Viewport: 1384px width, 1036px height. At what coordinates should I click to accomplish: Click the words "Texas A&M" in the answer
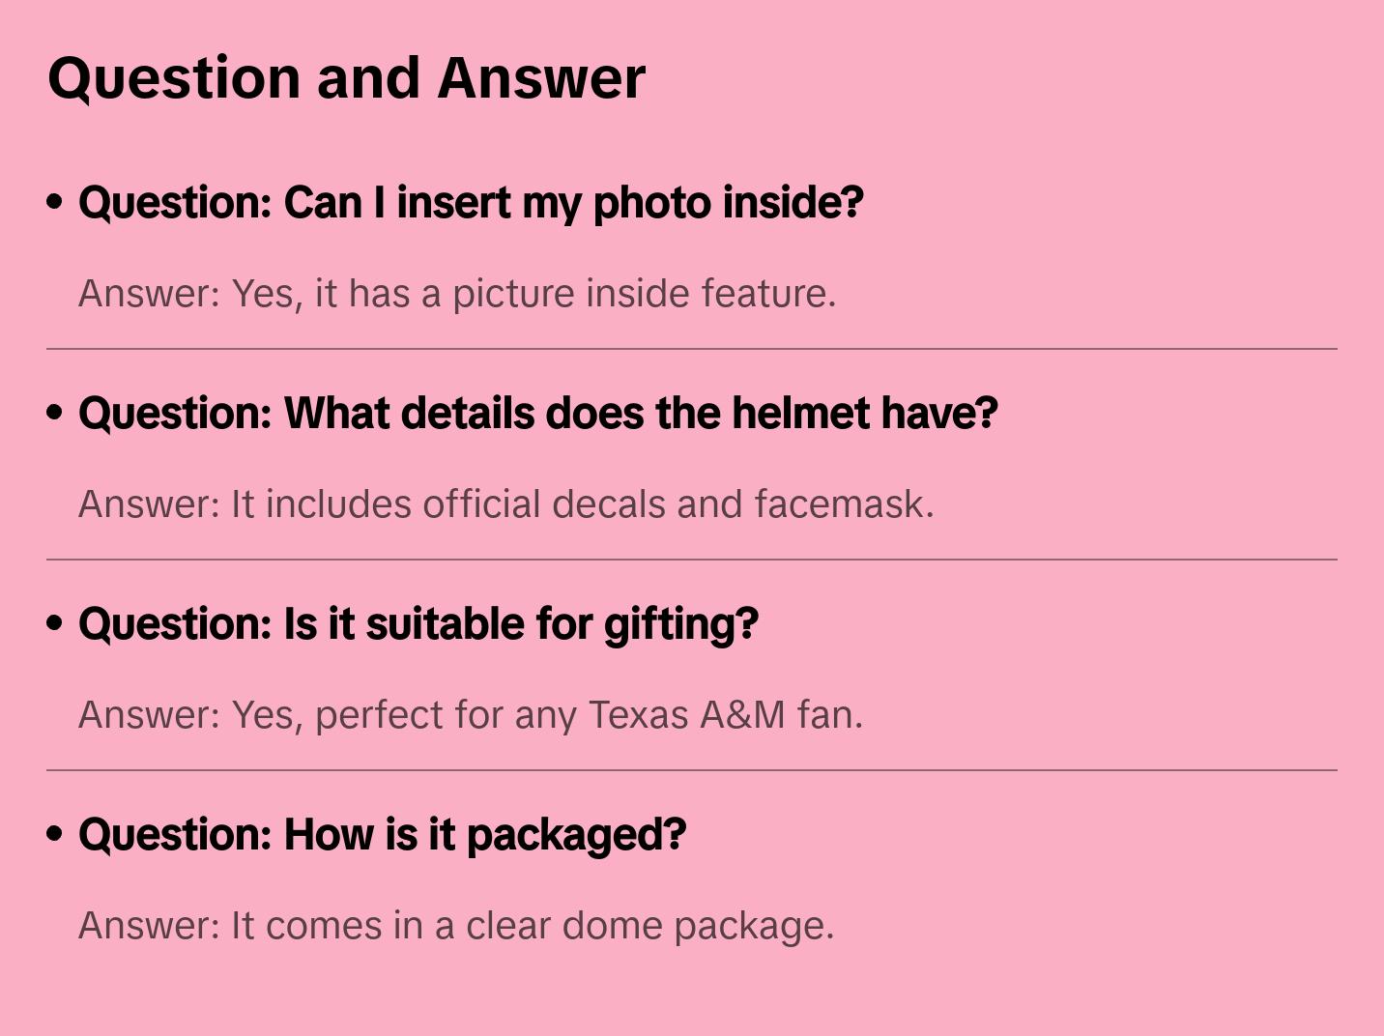coord(686,715)
